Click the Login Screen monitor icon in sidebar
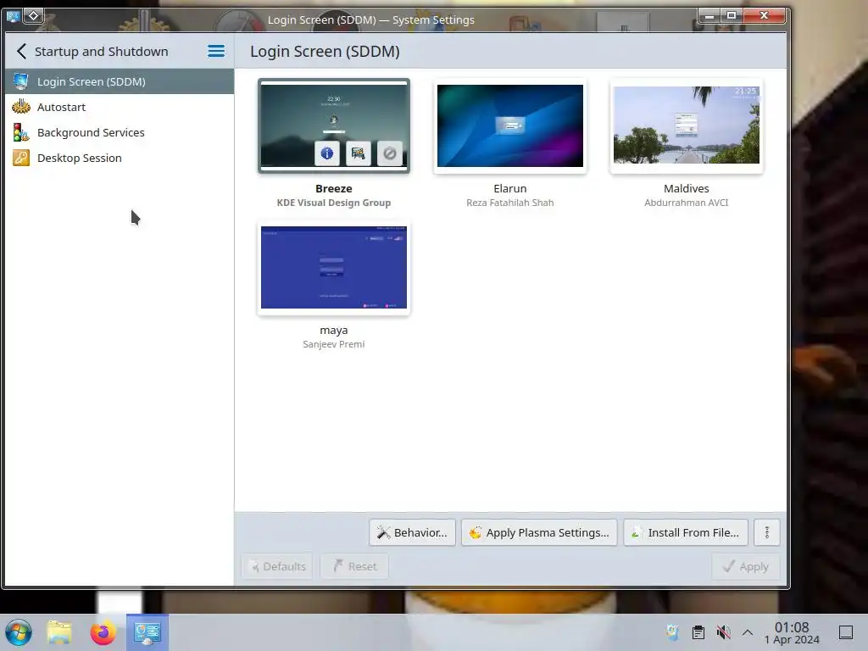The height and width of the screenshot is (651, 868). click(21, 81)
